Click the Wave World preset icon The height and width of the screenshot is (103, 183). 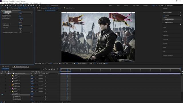pyautogui.click(x=166, y=23)
